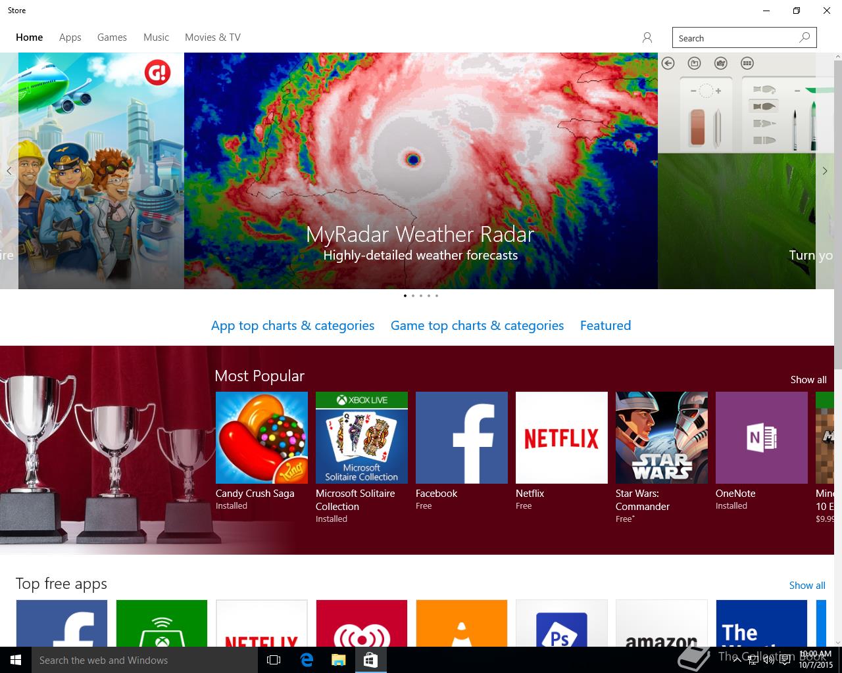Image resolution: width=842 pixels, height=673 pixels.
Task: Open the Photoshop Express tile
Action: tap(562, 623)
